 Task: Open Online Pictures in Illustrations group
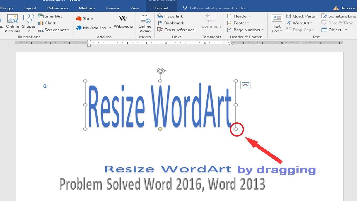tap(12, 23)
